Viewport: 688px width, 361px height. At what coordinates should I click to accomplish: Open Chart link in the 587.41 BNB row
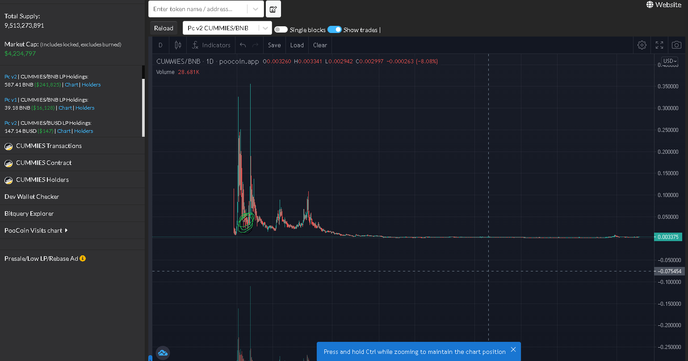click(x=71, y=85)
